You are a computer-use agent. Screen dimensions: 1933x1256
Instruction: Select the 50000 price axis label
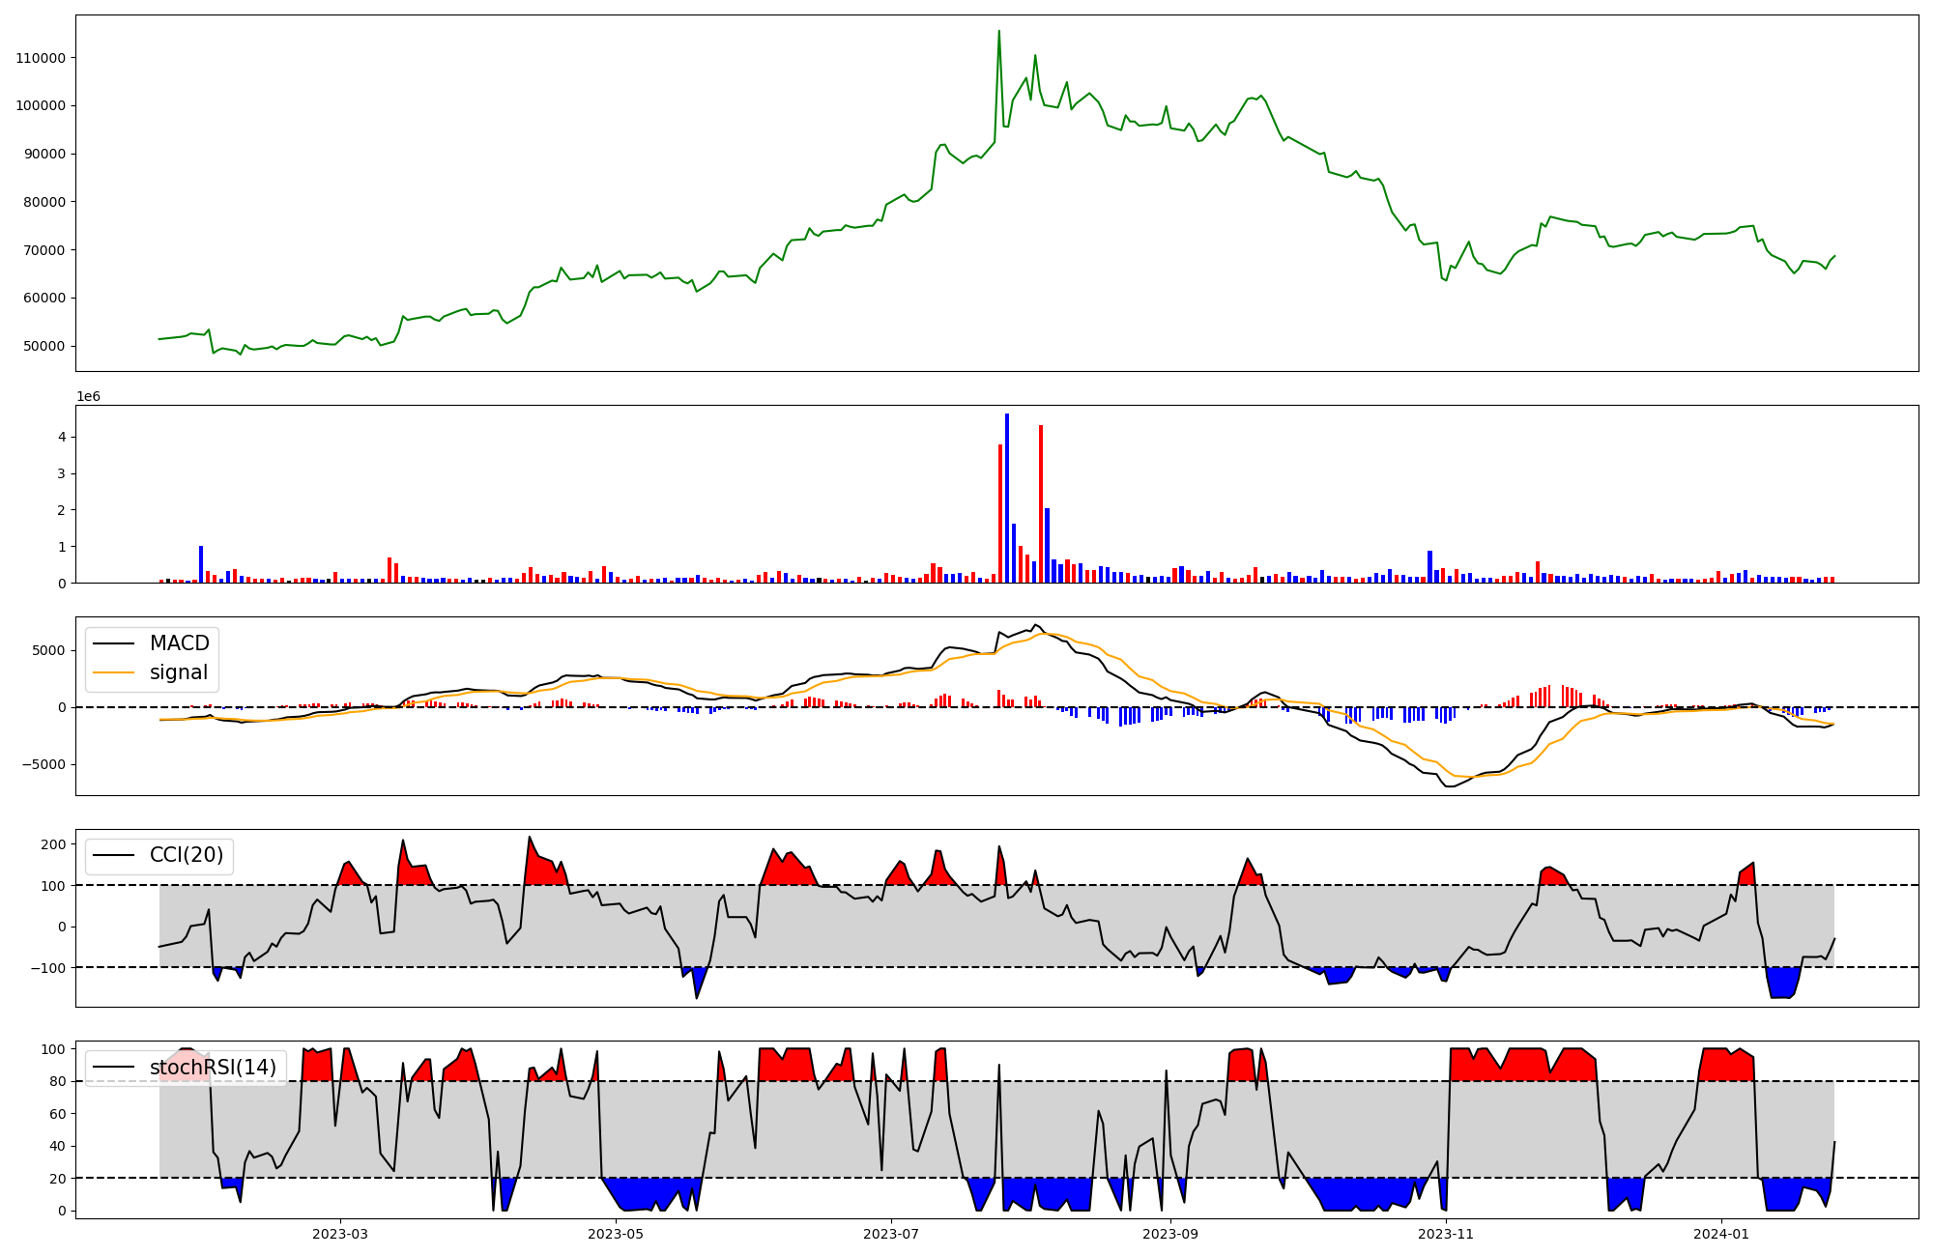pos(44,346)
